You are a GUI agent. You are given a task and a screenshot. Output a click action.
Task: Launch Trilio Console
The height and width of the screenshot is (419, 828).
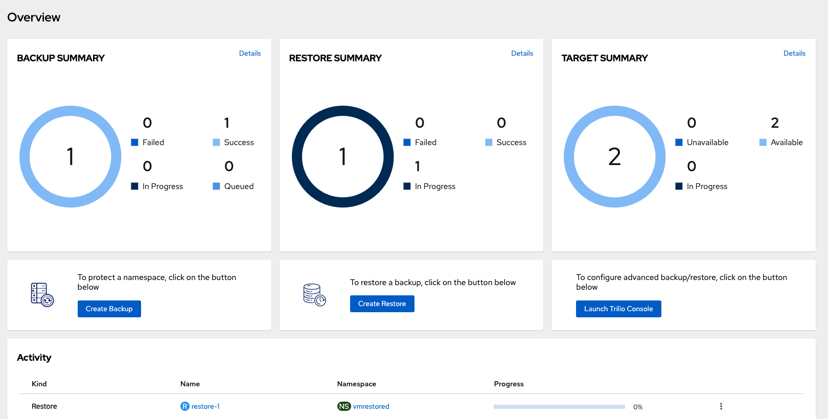click(618, 309)
